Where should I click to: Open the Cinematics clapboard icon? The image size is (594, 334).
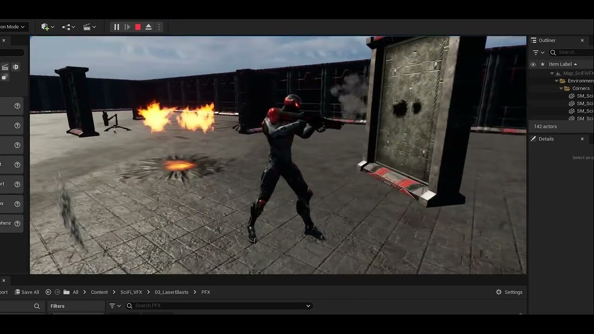(x=87, y=26)
